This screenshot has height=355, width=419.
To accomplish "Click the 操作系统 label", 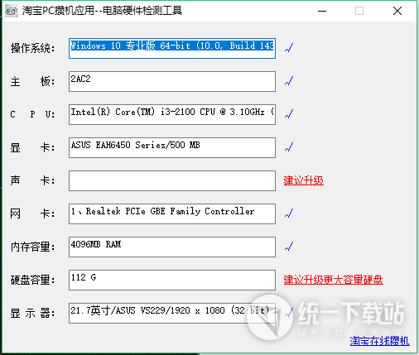I will pos(33,48).
